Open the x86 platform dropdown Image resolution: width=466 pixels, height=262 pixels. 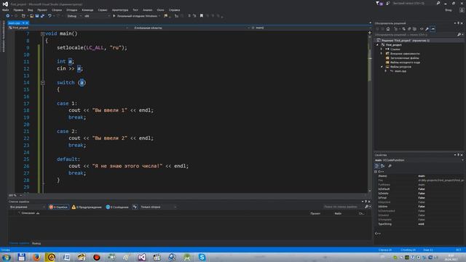(97, 16)
